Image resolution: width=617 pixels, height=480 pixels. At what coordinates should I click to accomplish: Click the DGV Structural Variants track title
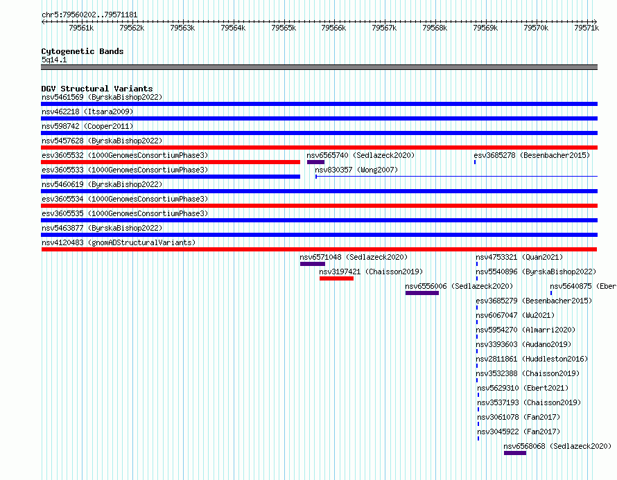pos(97,89)
